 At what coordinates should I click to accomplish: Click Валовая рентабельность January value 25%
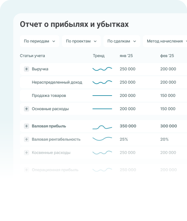124,139
